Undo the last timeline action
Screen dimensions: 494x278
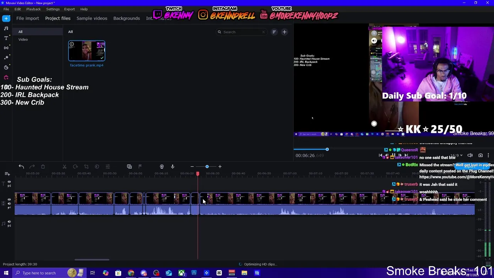pos(21,166)
